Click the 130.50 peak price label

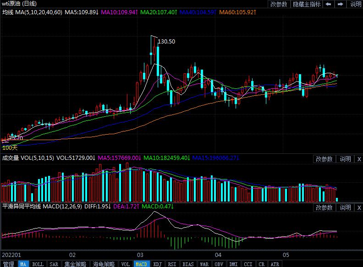[166, 41]
